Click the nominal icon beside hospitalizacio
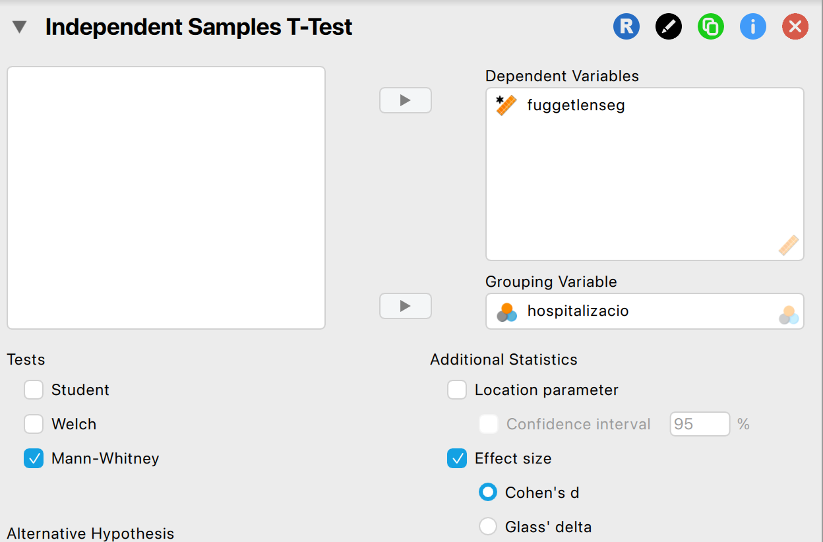This screenshot has width=823, height=542. (506, 312)
